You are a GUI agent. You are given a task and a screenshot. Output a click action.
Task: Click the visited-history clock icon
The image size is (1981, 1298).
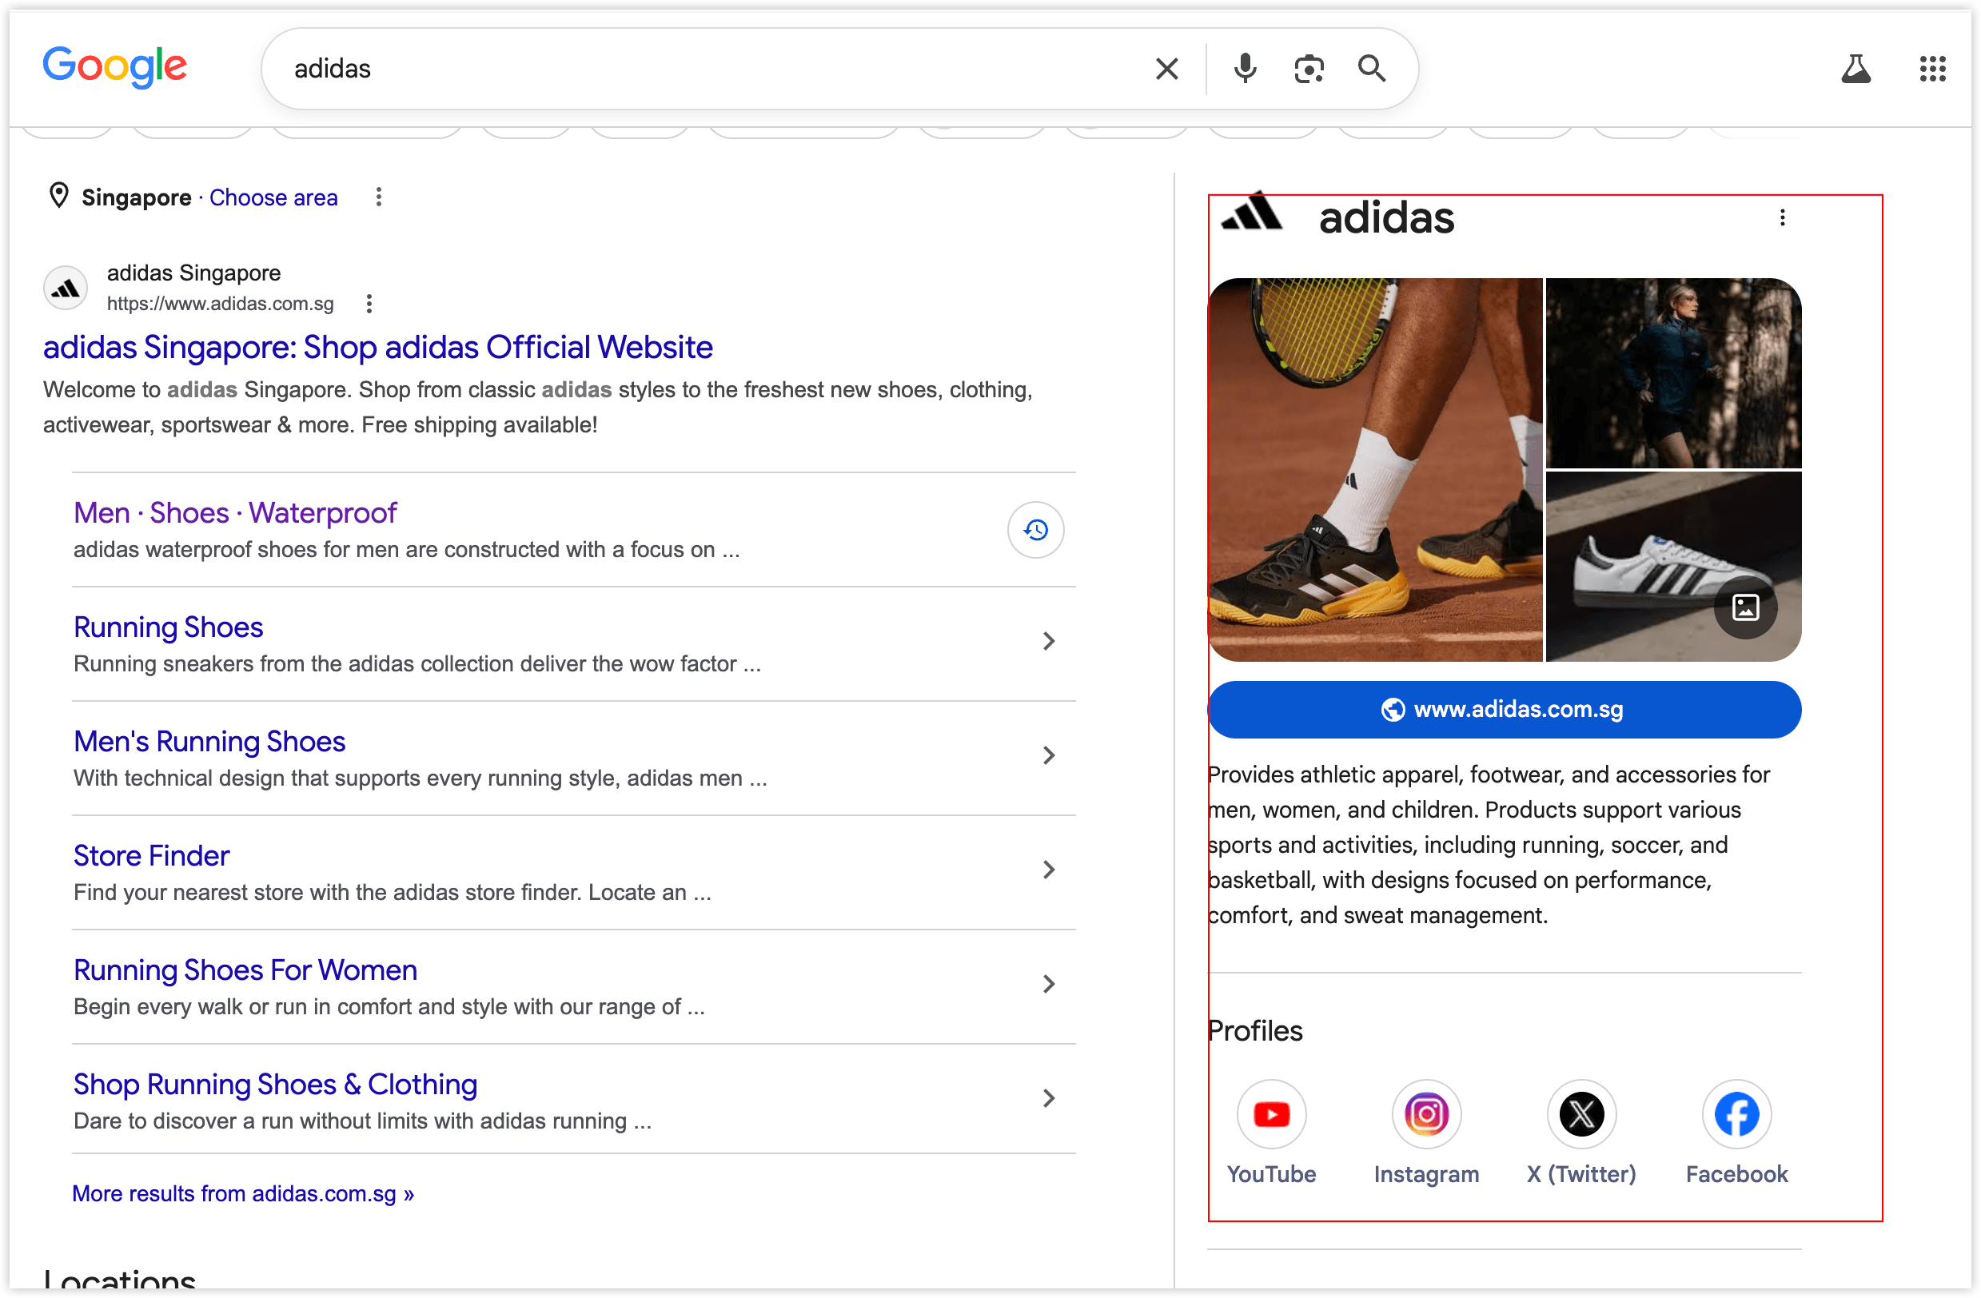click(1035, 529)
